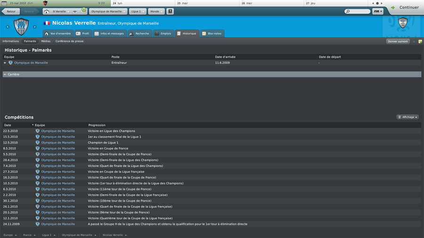The height and width of the screenshot is (238, 424).
Task: Go to previous person with the left arrow
Action: 8,27
